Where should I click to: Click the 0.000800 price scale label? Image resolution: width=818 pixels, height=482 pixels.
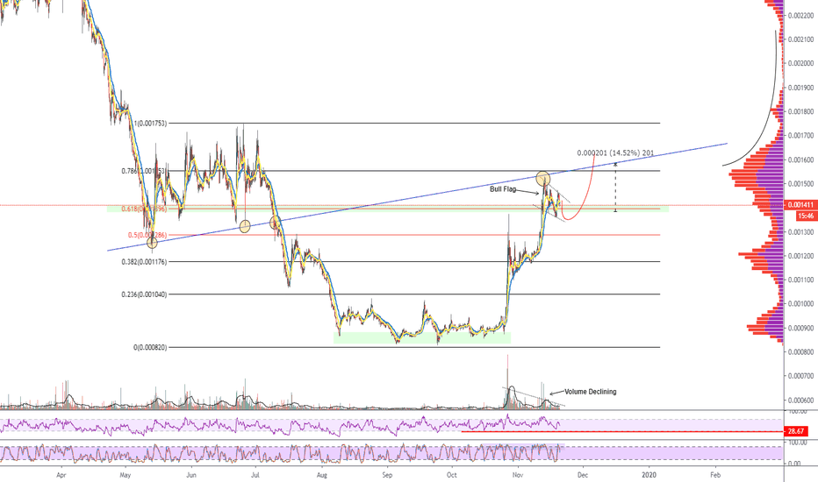[800, 352]
